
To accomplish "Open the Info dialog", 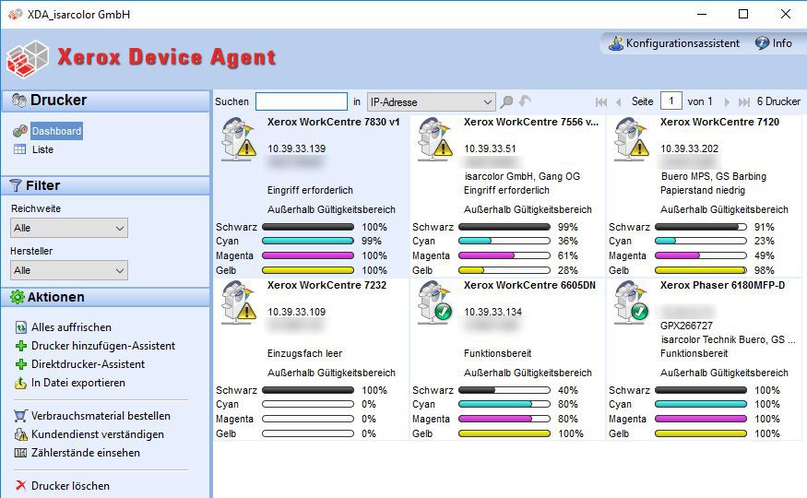I will click(774, 43).
